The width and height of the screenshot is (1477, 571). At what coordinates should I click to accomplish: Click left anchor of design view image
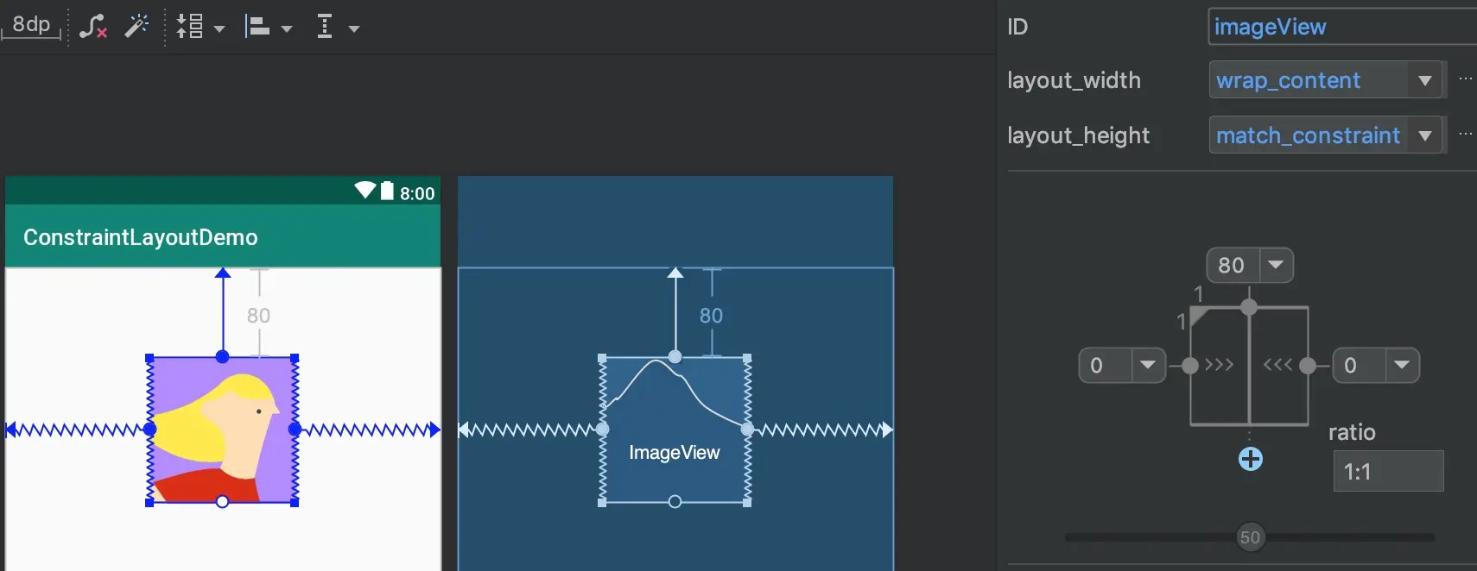(x=149, y=429)
